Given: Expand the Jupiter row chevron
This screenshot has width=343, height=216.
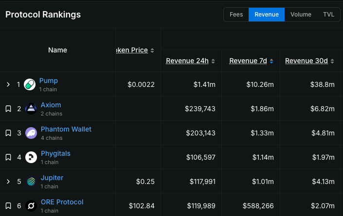Looking at the screenshot, I should (x=8, y=182).
